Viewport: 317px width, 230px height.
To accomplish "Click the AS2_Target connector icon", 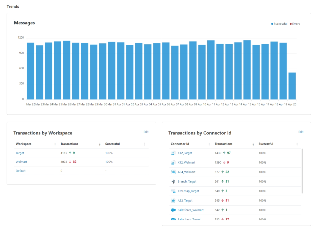I will (173, 200).
